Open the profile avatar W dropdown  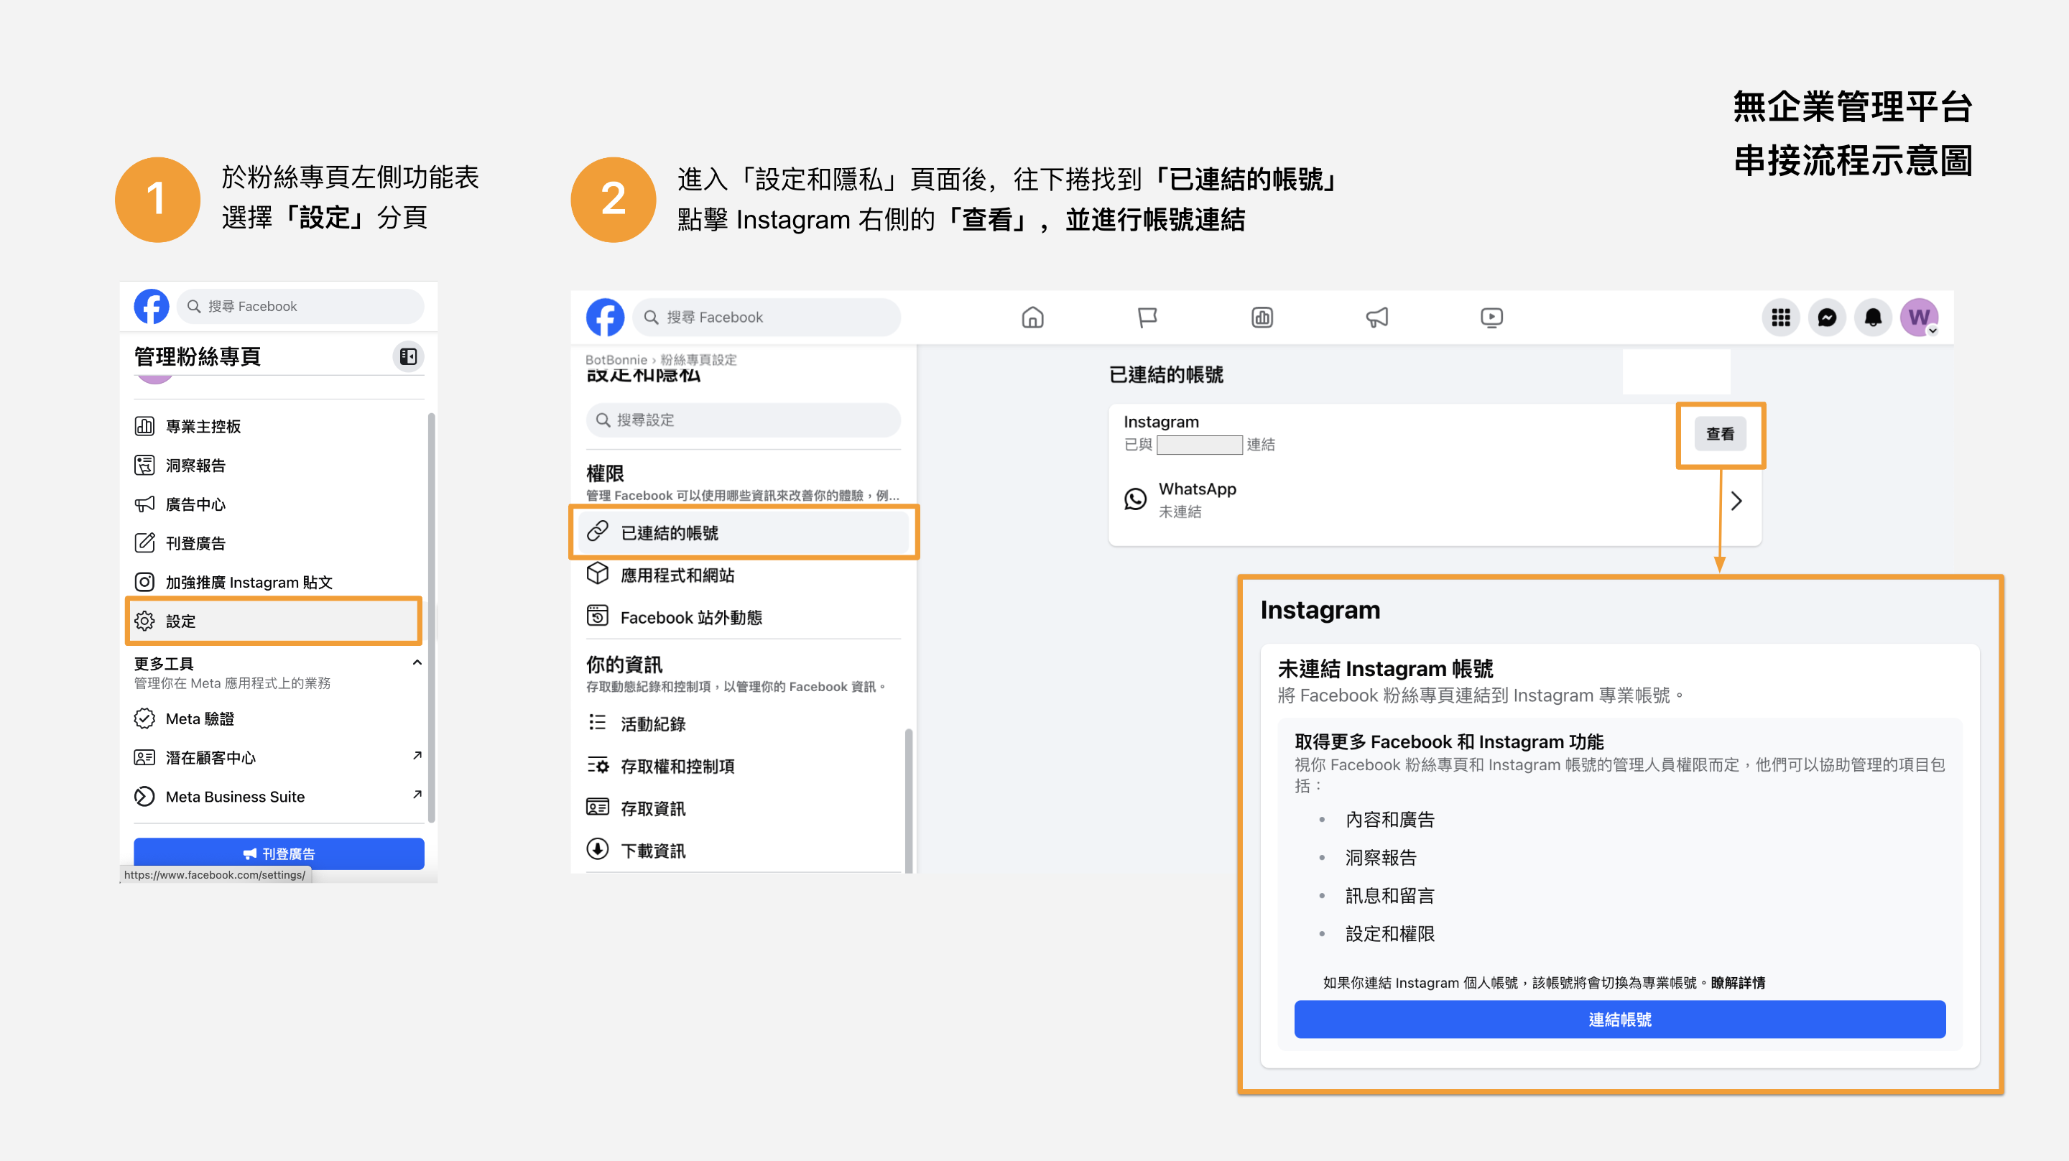1919,318
